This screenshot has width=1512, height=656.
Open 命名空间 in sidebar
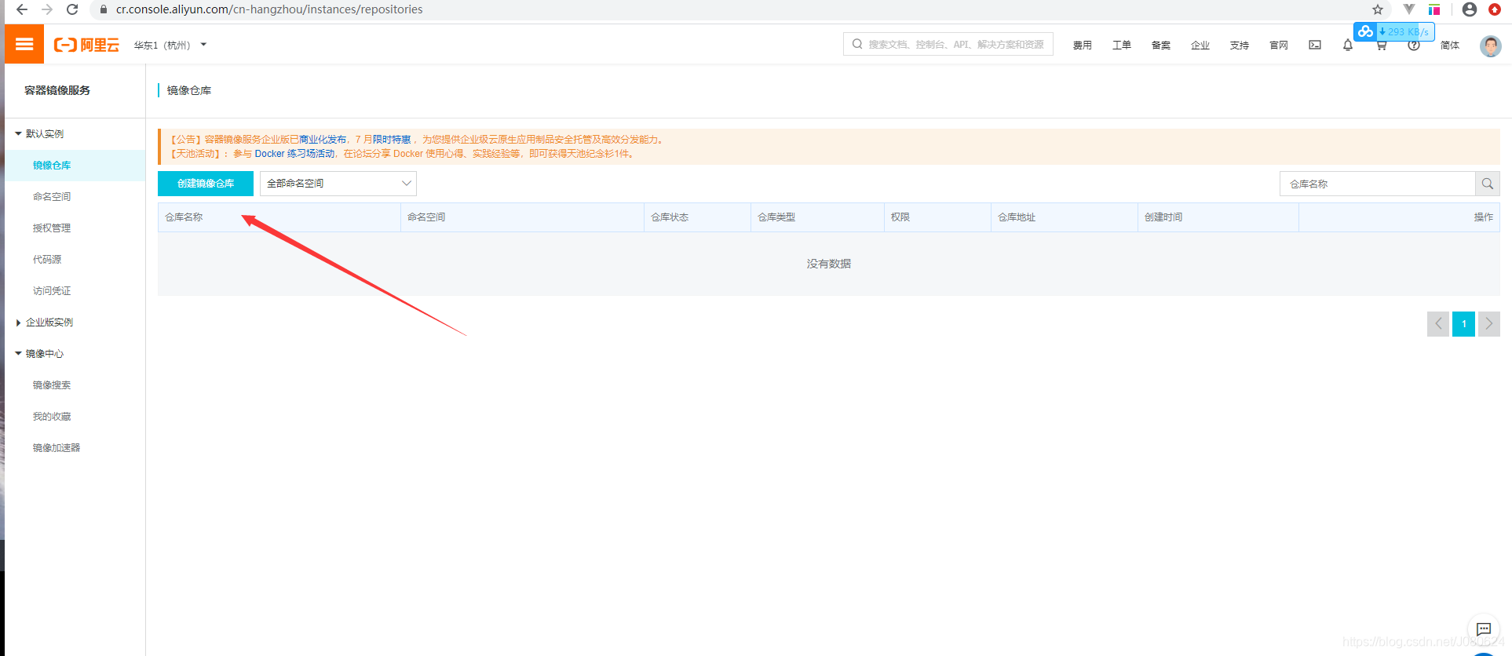coord(52,196)
